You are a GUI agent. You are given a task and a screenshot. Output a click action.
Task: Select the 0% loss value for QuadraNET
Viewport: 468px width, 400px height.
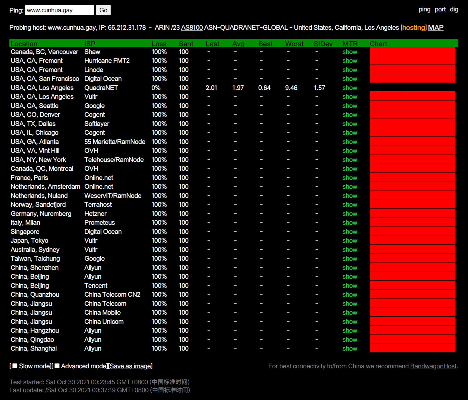tap(156, 88)
